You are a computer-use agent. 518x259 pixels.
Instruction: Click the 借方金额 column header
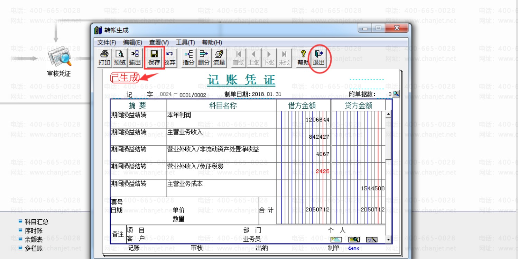[x=303, y=106]
